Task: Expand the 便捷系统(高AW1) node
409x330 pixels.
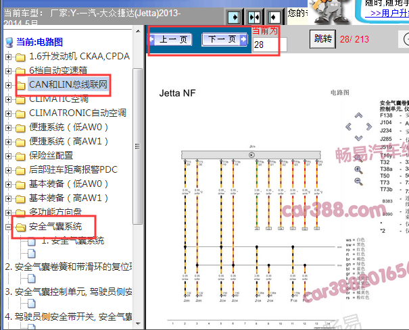Action: pyautogui.click(x=8, y=142)
